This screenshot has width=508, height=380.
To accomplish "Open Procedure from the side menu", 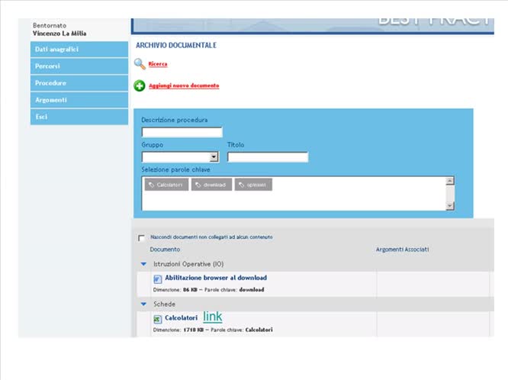I will [x=79, y=83].
